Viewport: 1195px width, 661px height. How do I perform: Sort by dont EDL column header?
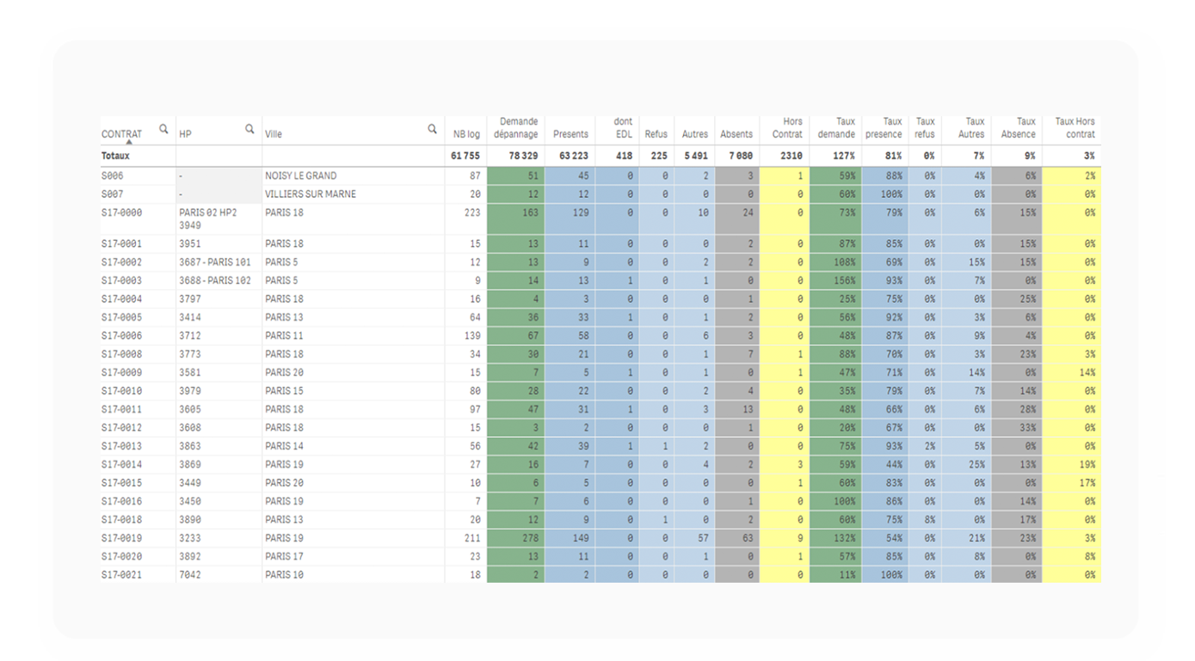click(x=623, y=128)
